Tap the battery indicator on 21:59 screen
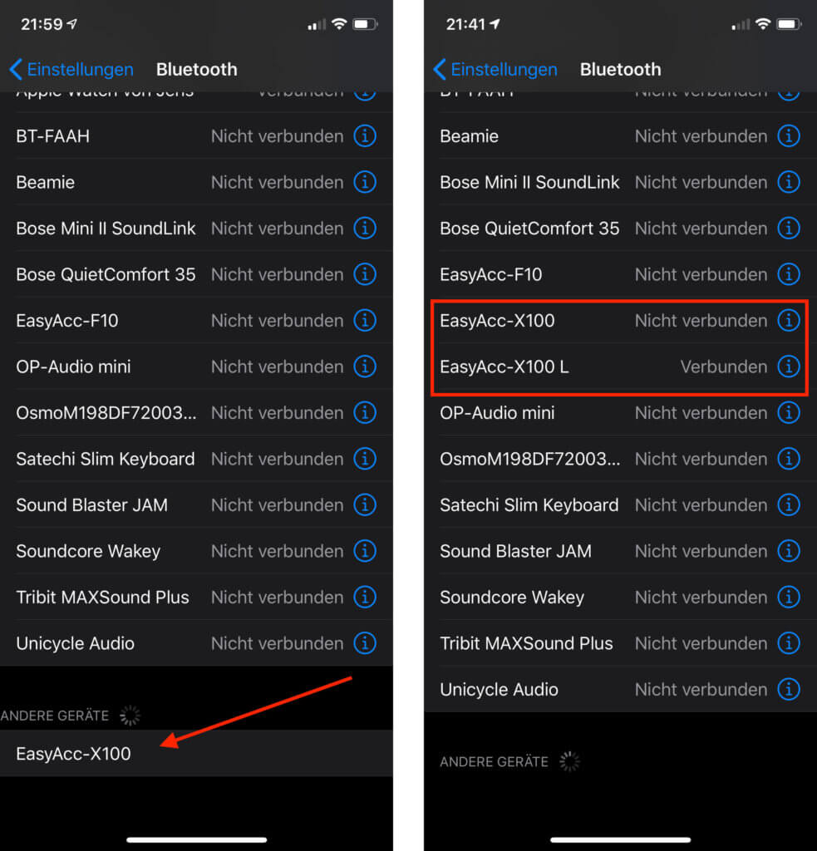This screenshot has height=851, width=817. tap(366, 24)
